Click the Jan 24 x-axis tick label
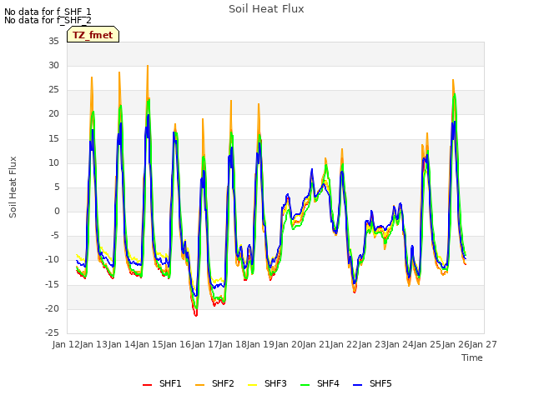 tap(400, 344)
